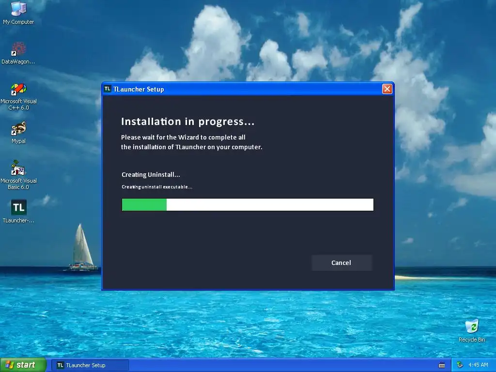496x372 pixels.
Task: Cancel the TLauncher installation
Action: (341, 263)
